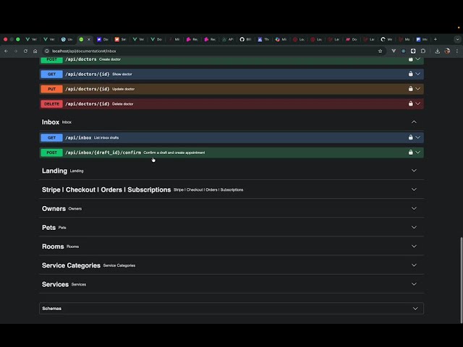
Task: Collapse the Inbox section arrow
Action: (x=414, y=122)
